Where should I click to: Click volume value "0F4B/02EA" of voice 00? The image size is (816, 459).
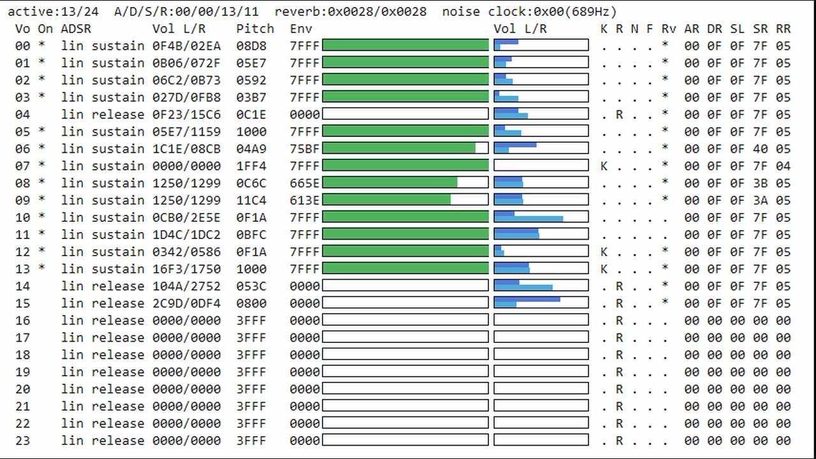[187, 46]
